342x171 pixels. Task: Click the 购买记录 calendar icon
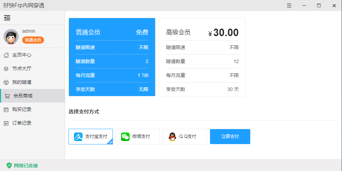pyautogui.click(x=6, y=109)
